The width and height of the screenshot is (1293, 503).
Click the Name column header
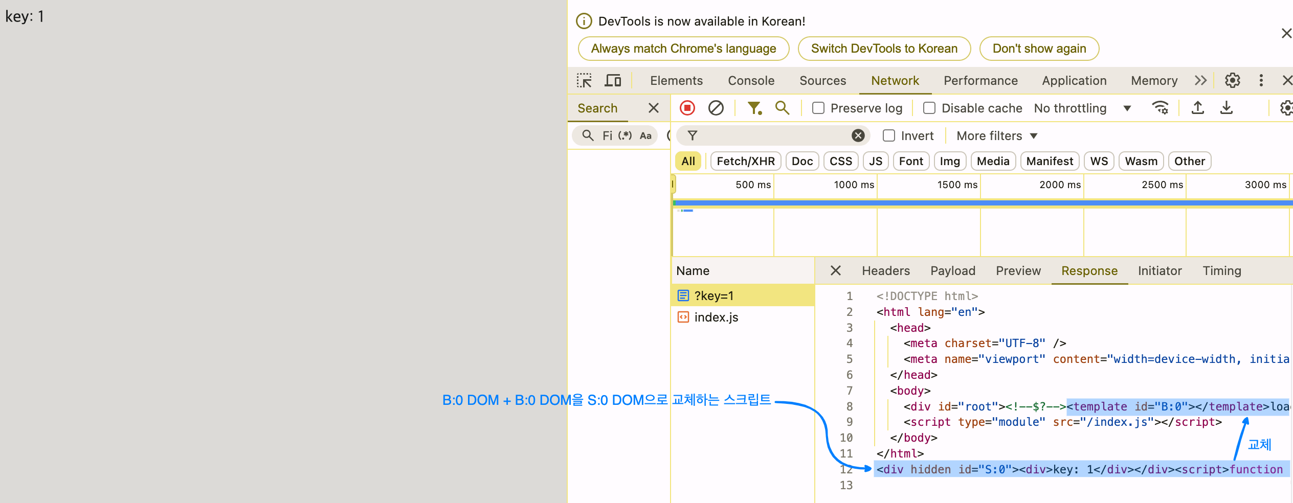coord(743,270)
